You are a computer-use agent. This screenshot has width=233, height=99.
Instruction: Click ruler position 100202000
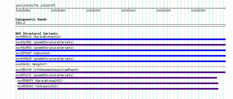point(93,10)
